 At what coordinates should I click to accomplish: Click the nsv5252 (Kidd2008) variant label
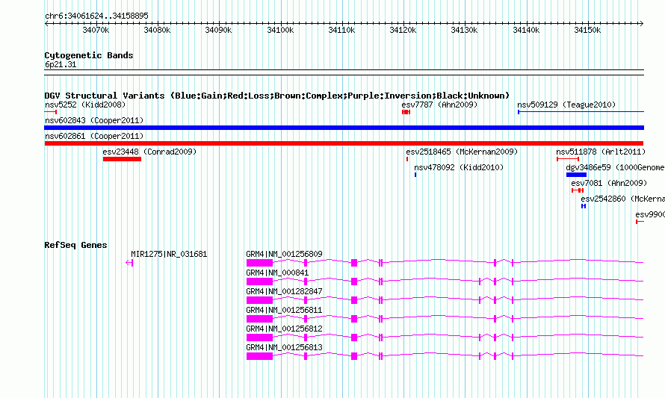(85, 105)
